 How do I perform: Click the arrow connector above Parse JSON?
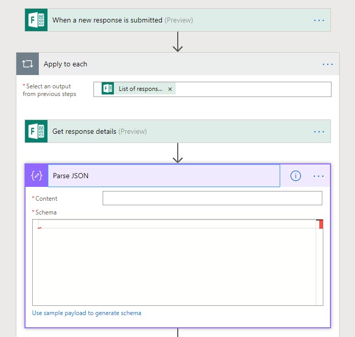(178, 153)
